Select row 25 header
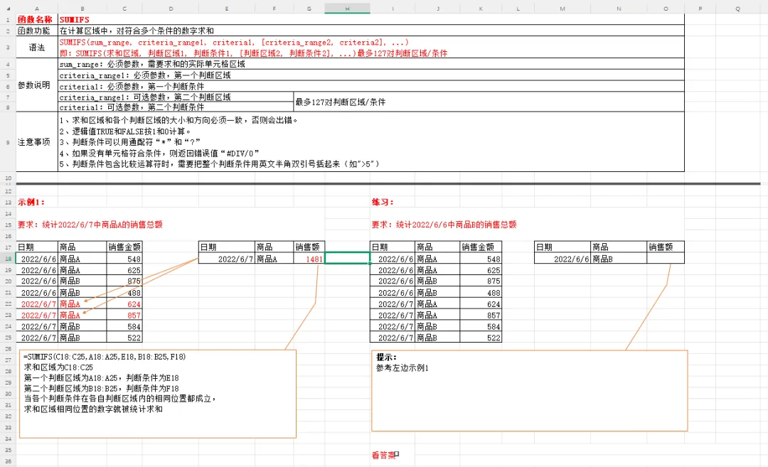 pos(8,337)
